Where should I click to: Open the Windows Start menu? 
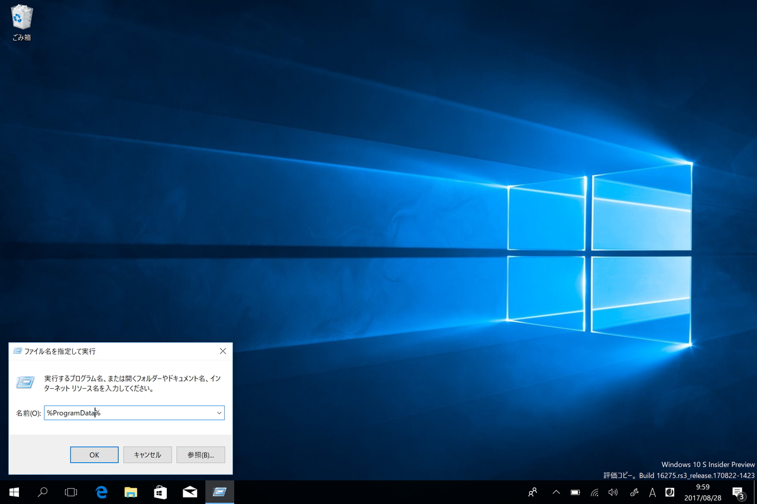[x=14, y=492]
